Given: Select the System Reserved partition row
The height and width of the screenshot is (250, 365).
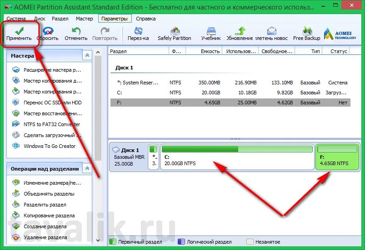Looking at the screenshot, I should coord(230,83).
